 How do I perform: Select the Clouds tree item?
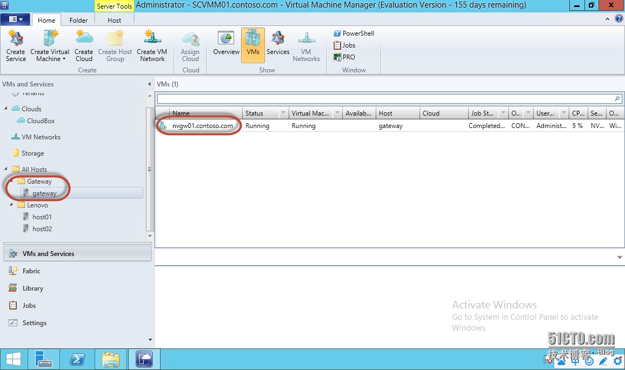(31, 109)
